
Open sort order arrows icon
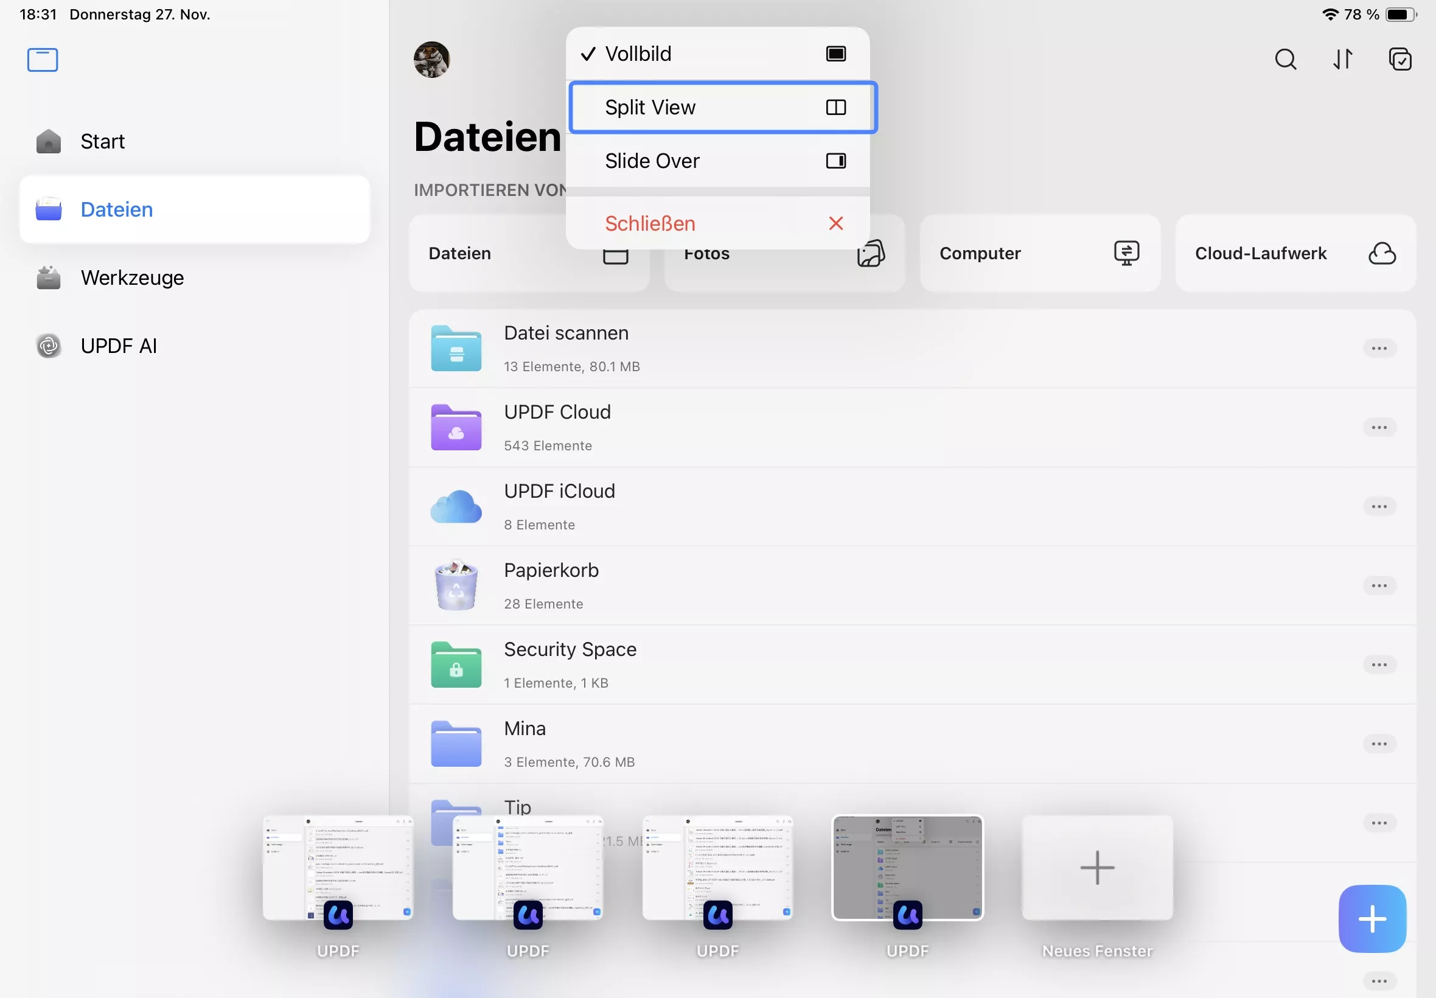1342,60
